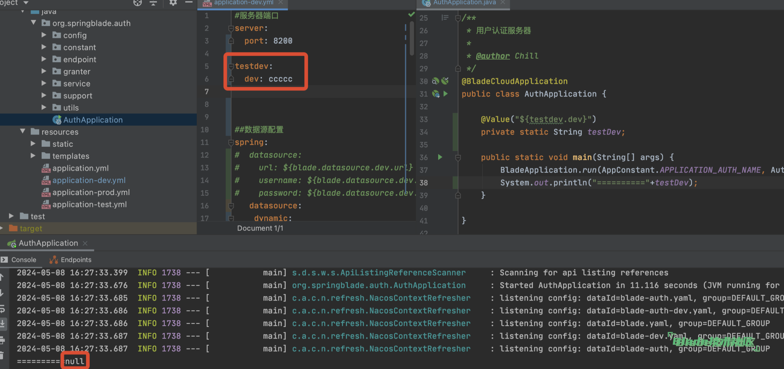Click org.springblade.auth.AuthApplication in console log
The height and width of the screenshot is (369, 784).
(379, 285)
